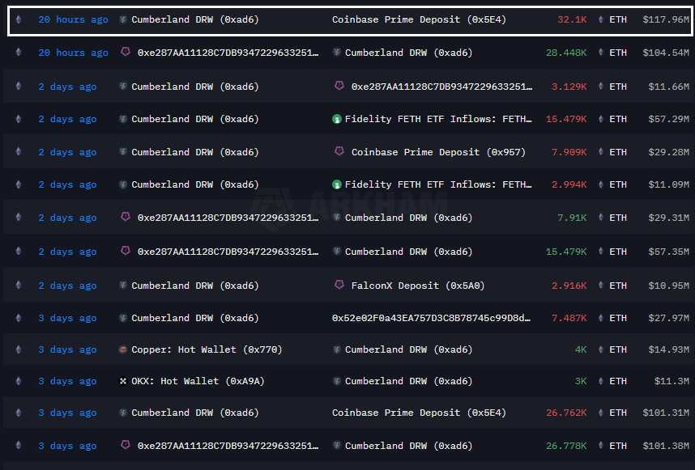
Task: Click the purple sender icon in the $57.35M row
Action: 126,251
